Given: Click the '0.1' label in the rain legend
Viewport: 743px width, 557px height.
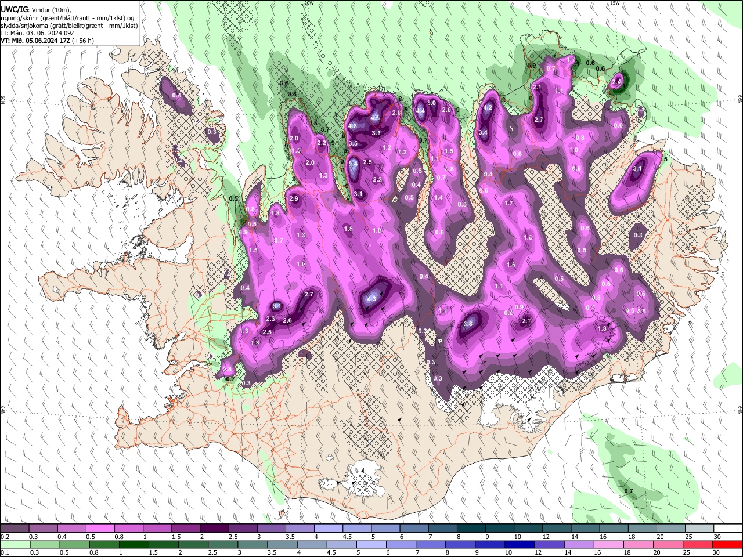Looking at the screenshot, I should click(x=5, y=552).
